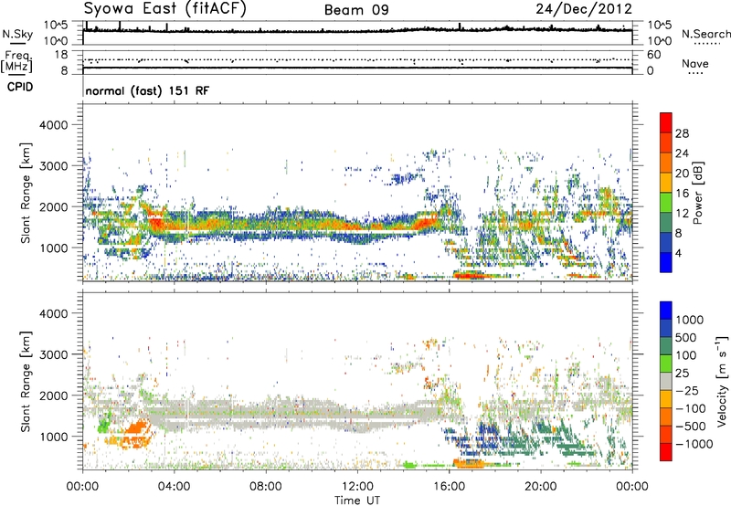Click the "Nave" legend label
Screen dimensions: 731x506
click(x=695, y=63)
